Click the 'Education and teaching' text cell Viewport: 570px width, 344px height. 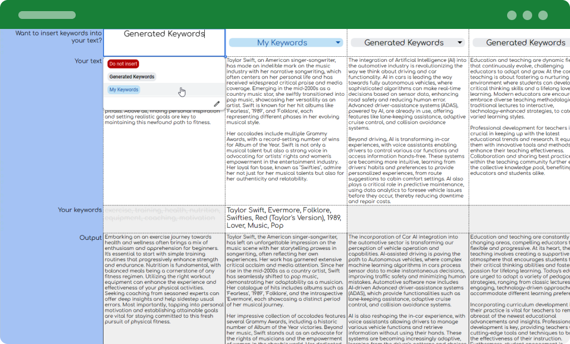(x=519, y=131)
